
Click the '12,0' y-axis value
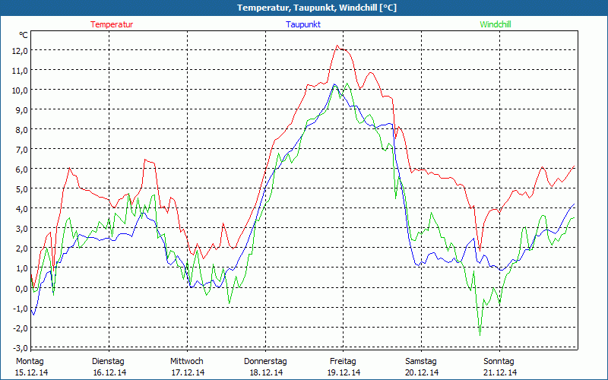(21, 50)
